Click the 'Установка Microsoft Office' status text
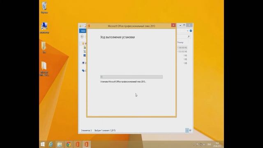This screenshot has height=148, width=263. pos(123,81)
